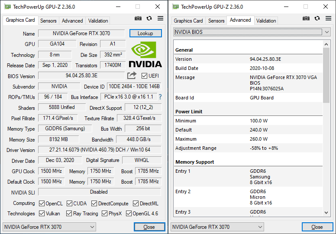This screenshot has height=234, width=336.
Task: Click the NVIDIA logo image
Action: point(145,54)
